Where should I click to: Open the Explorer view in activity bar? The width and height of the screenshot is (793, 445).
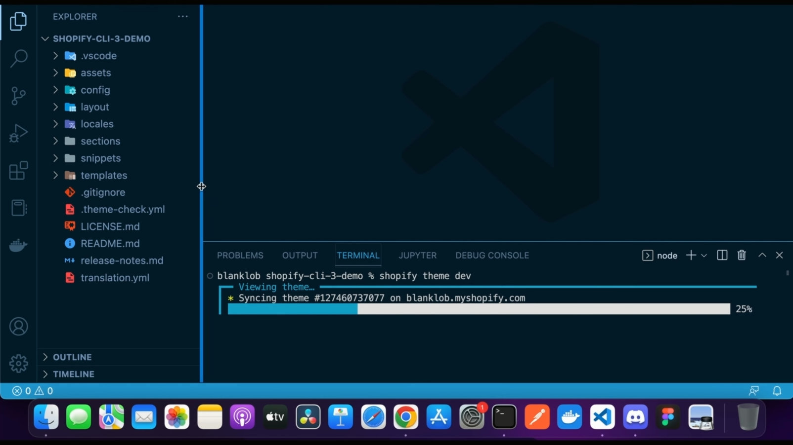[x=18, y=21]
